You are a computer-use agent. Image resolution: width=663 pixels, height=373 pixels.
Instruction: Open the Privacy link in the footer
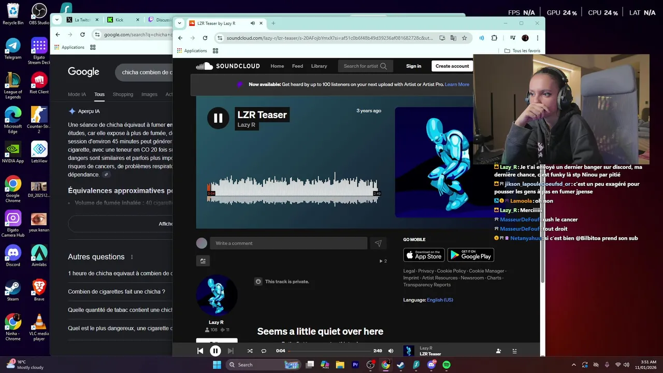(426, 271)
